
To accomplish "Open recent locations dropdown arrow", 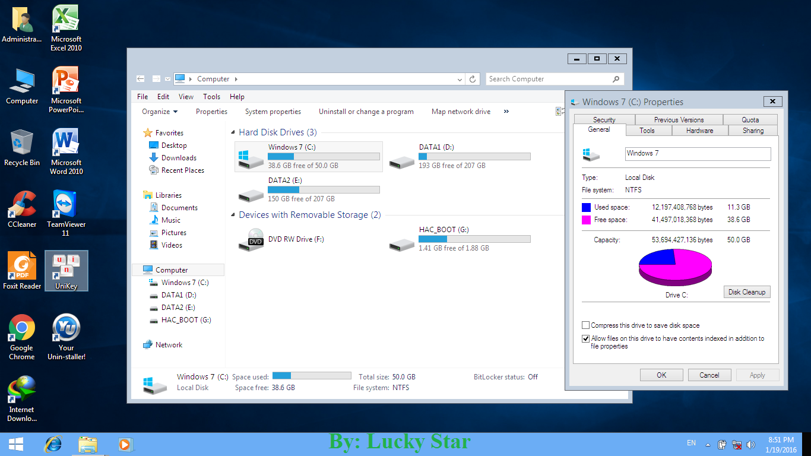I will click(x=167, y=79).
